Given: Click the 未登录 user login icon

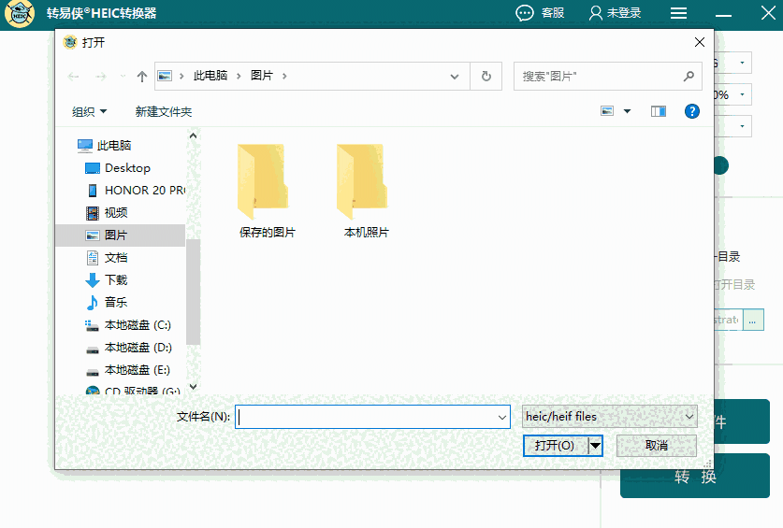Looking at the screenshot, I should (x=595, y=13).
